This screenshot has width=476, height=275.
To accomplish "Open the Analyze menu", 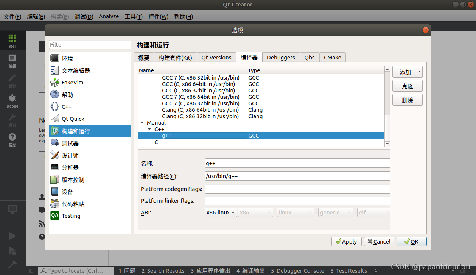I will pyautogui.click(x=109, y=17).
